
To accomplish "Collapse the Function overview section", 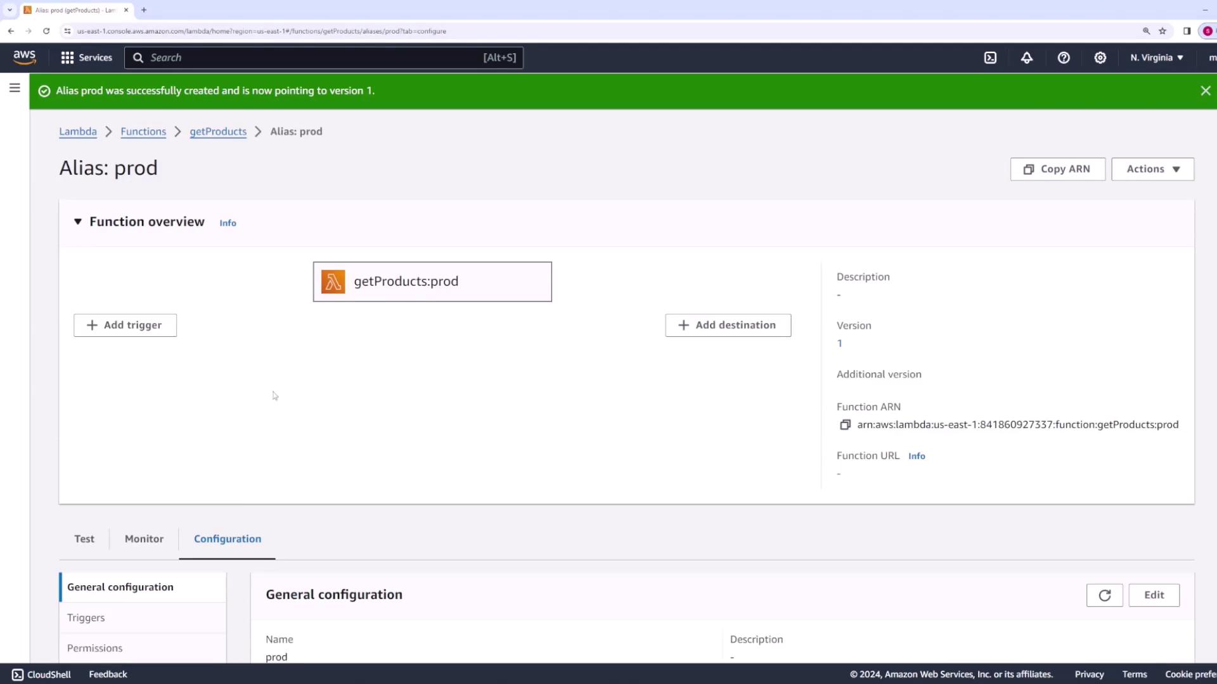I will tap(78, 222).
